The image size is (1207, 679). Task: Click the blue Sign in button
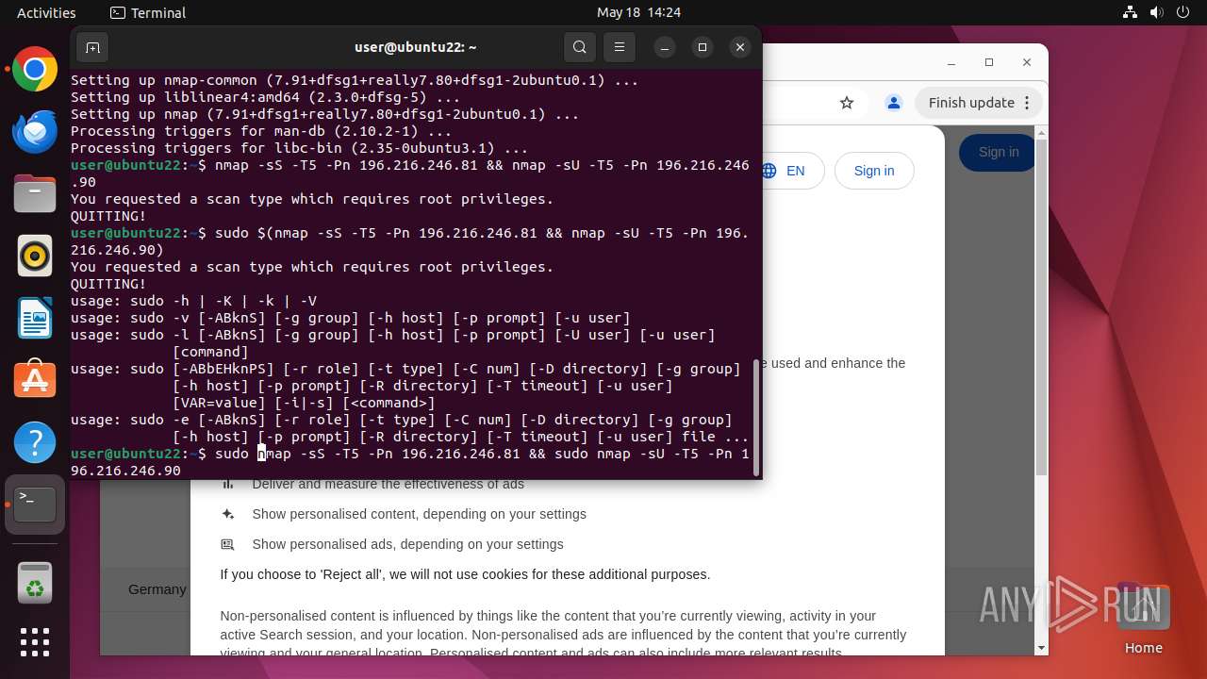(998, 152)
